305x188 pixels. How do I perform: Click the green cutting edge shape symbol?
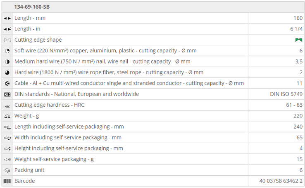[x=298, y=40]
